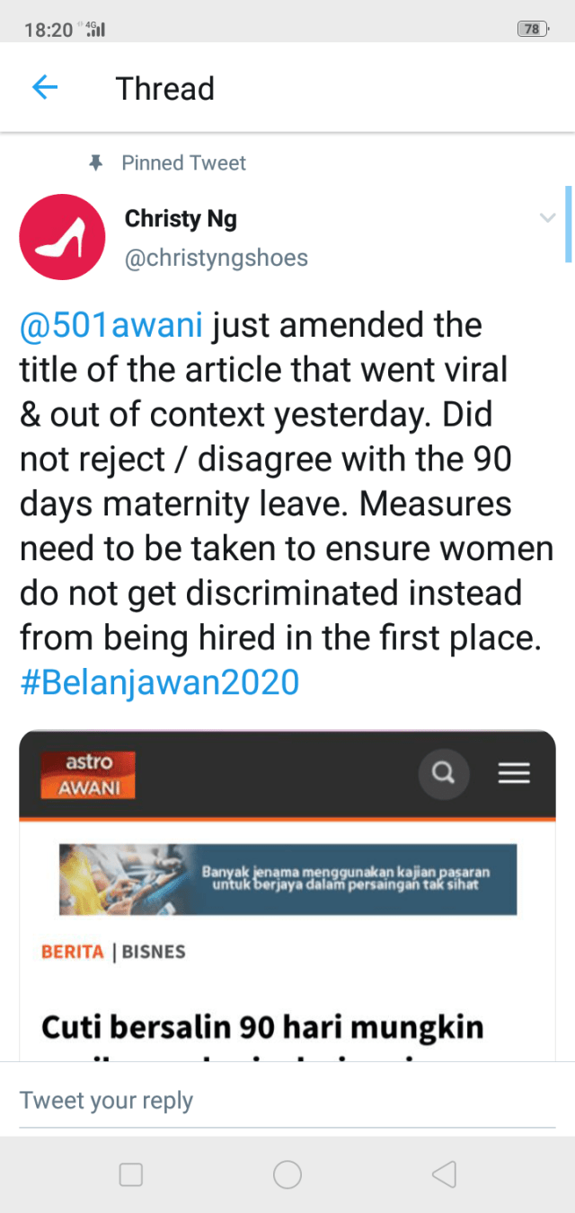Open the market research ad banner

tap(287, 879)
